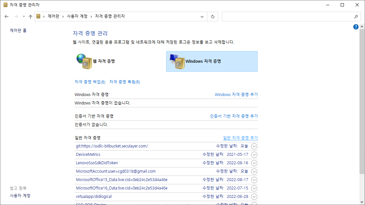
Task: Open help via blue question icon
Action: point(356,27)
